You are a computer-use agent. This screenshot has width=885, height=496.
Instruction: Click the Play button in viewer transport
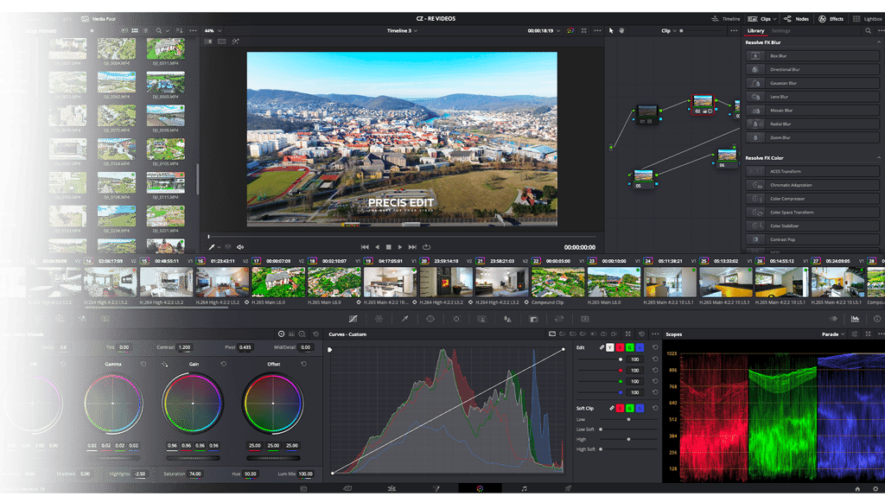point(400,247)
